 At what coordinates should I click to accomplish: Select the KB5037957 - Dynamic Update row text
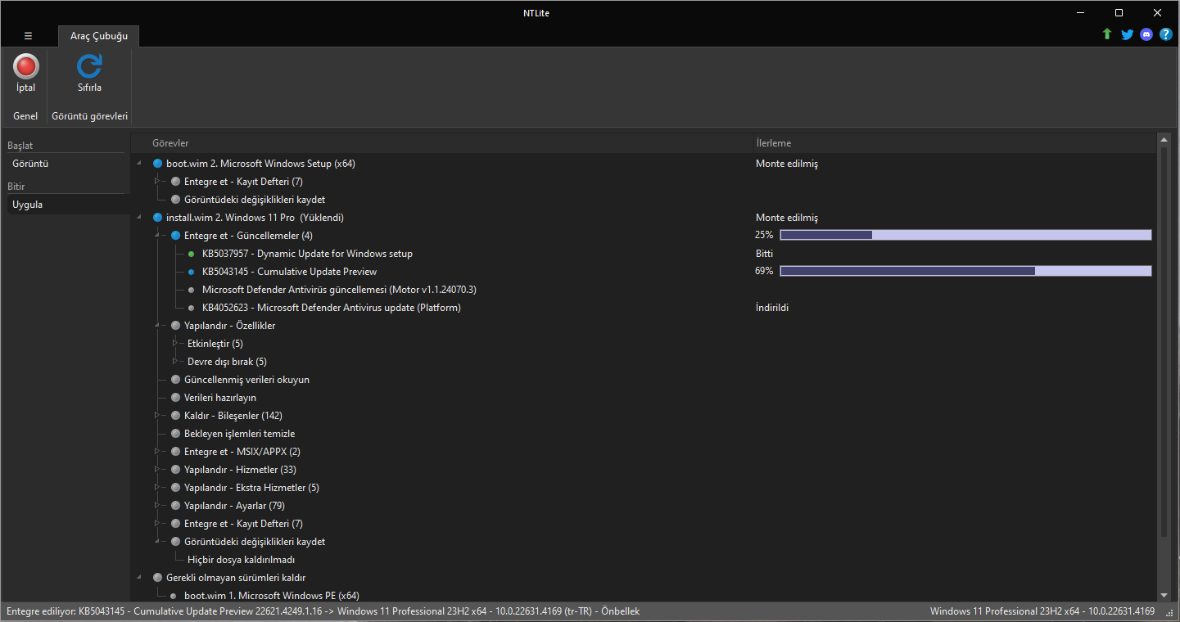307,254
